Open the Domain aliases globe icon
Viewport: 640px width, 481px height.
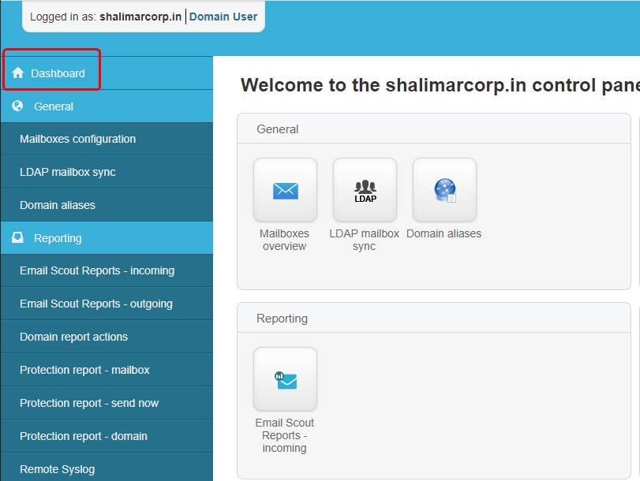(x=444, y=190)
